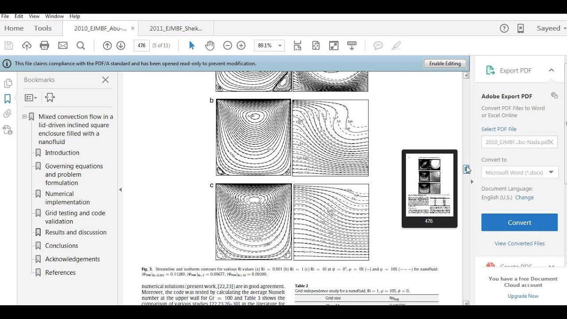Image resolution: width=567 pixels, height=319 pixels.
Task: Zoom in with plus button
Action: click(241, 45)
